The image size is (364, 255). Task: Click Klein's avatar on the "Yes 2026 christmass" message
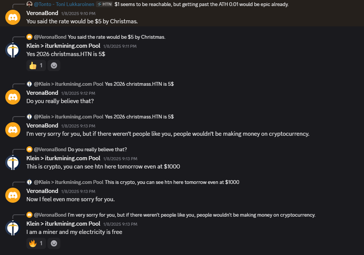[13, 50]
